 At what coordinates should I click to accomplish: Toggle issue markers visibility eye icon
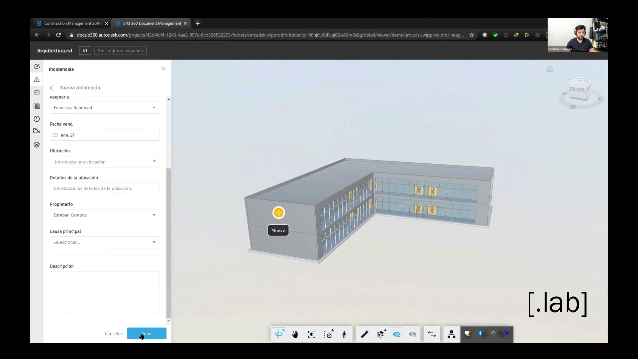pos(396,334)
